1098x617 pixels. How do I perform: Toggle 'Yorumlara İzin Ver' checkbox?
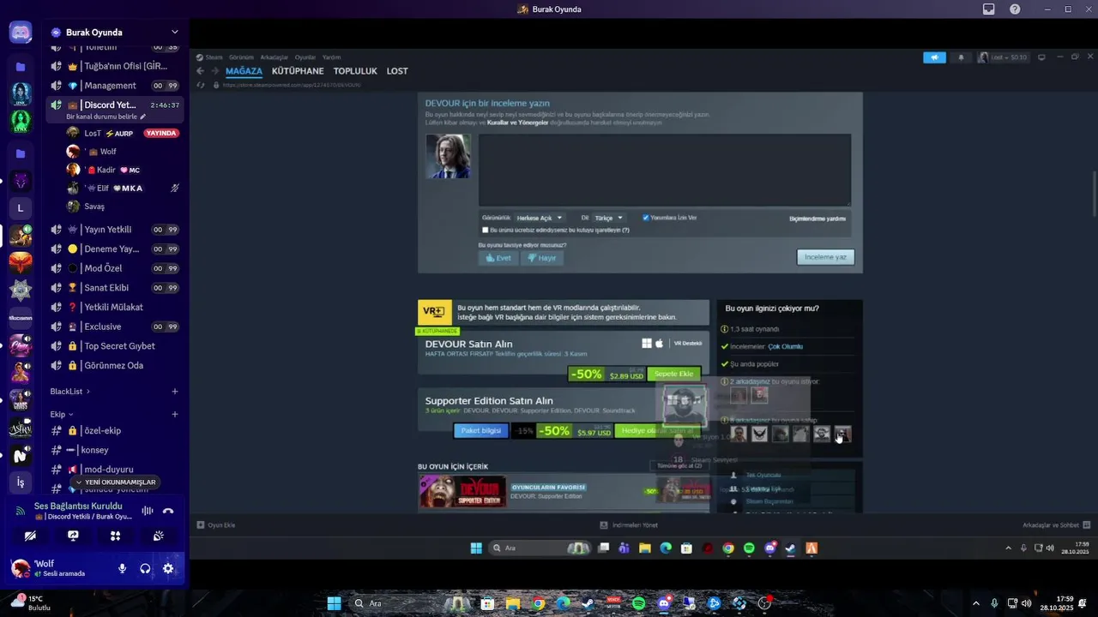pyautogui.click(x=646, y=218)
